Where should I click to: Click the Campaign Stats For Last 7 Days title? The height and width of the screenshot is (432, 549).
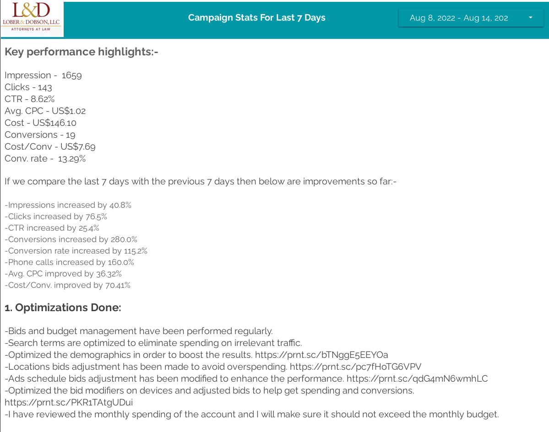pyautogui.click(x=257, y=17)
